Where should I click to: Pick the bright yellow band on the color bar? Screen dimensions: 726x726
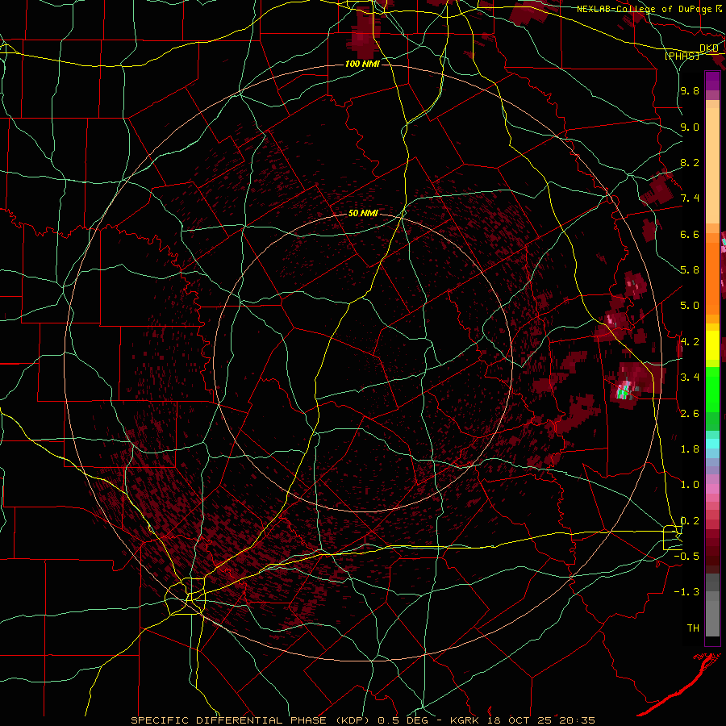coord(712,345)
